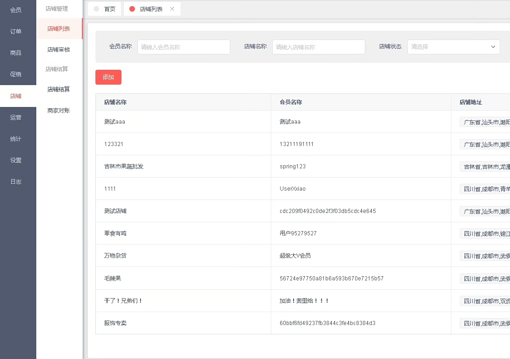Open 设置 from the sidebar
The width and height of the screenshot is (510, 359).
pyautogui.click(x=16, y=160)
